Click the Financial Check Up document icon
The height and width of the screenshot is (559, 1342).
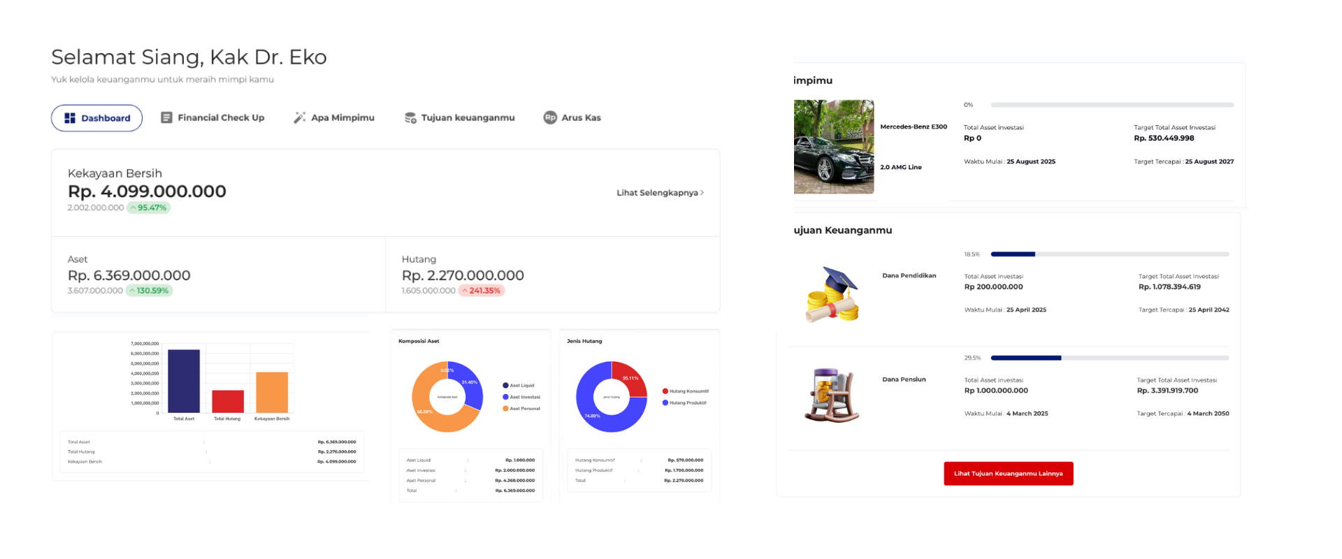(x=166, y=117)
